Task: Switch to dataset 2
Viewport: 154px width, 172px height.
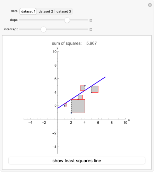Action: 46,11
